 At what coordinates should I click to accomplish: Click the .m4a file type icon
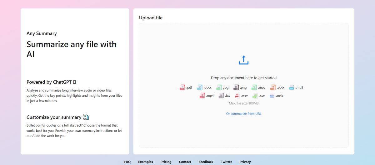272,96
